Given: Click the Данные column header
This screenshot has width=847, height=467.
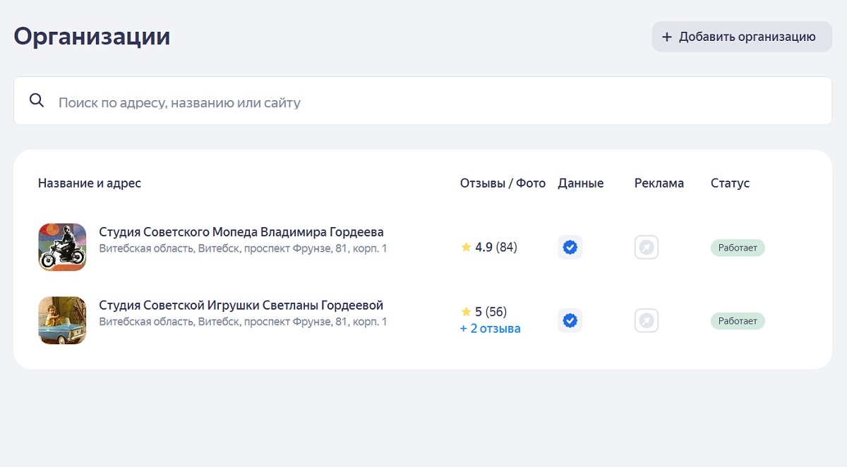Looking at the screenshot, I should 580,183.
